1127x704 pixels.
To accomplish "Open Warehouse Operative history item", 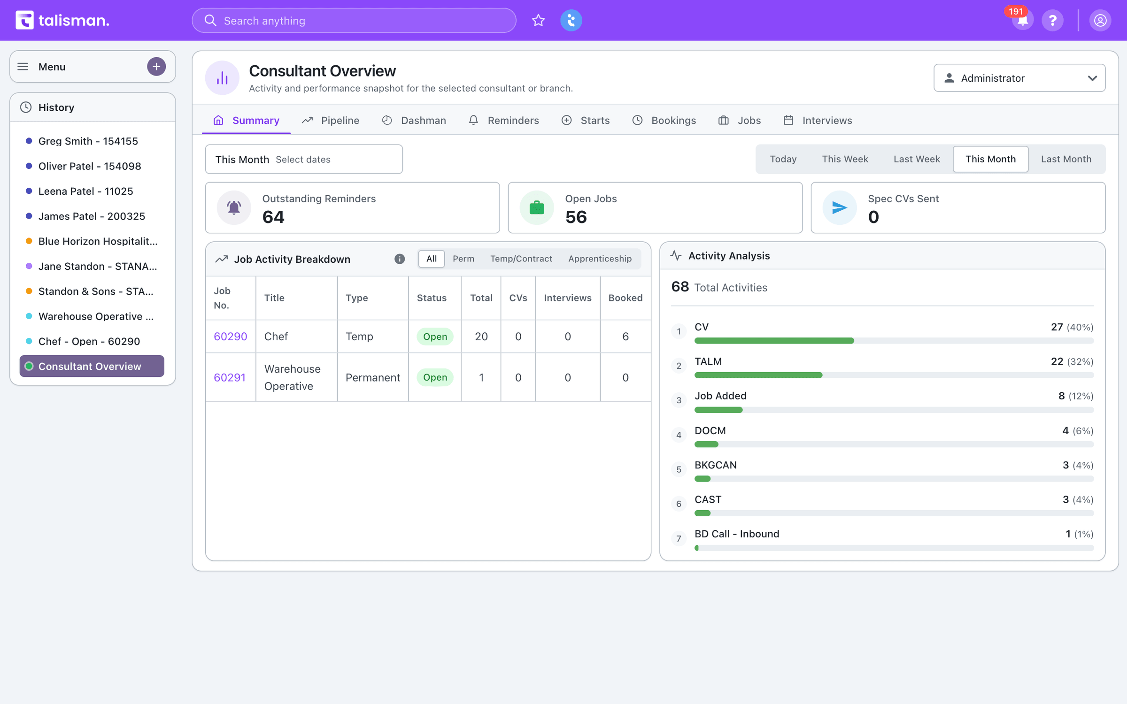I will point(92,316).
